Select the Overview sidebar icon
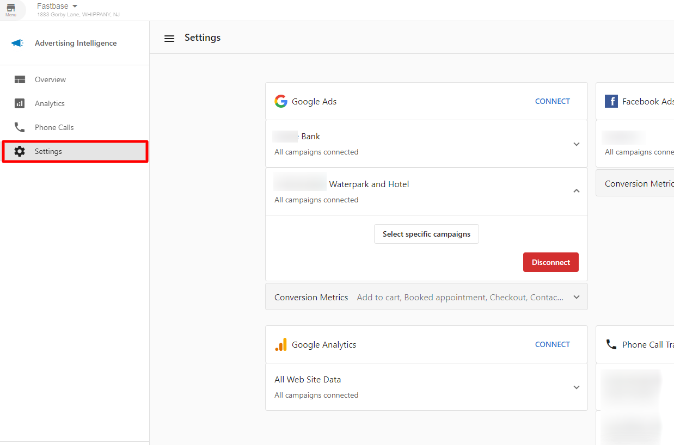The height and width of the screenshot is (445, 674). (20, 79)
